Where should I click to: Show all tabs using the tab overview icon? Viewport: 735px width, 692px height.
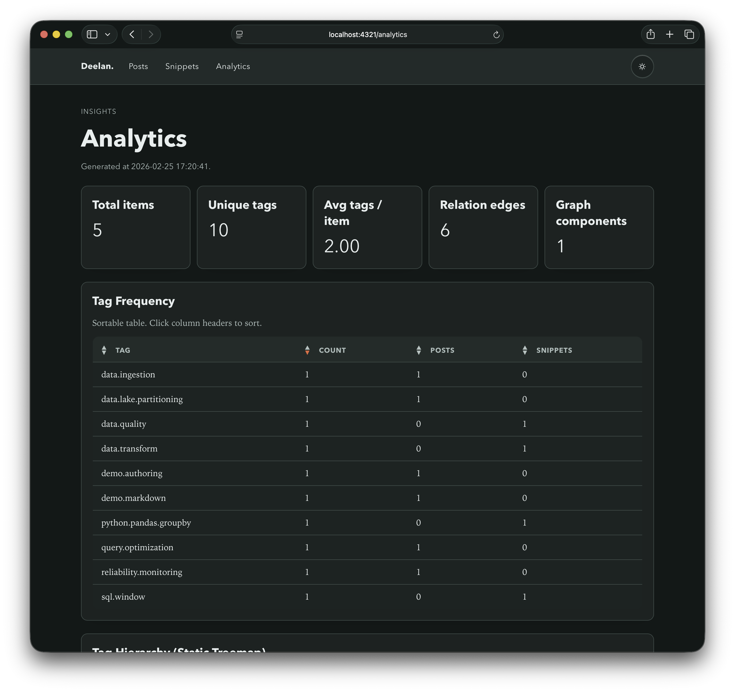coord(689,34)
